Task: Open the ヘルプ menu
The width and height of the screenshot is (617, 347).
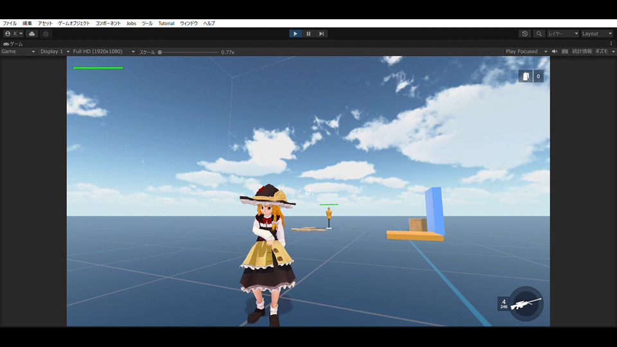Action: pos(209,24)
